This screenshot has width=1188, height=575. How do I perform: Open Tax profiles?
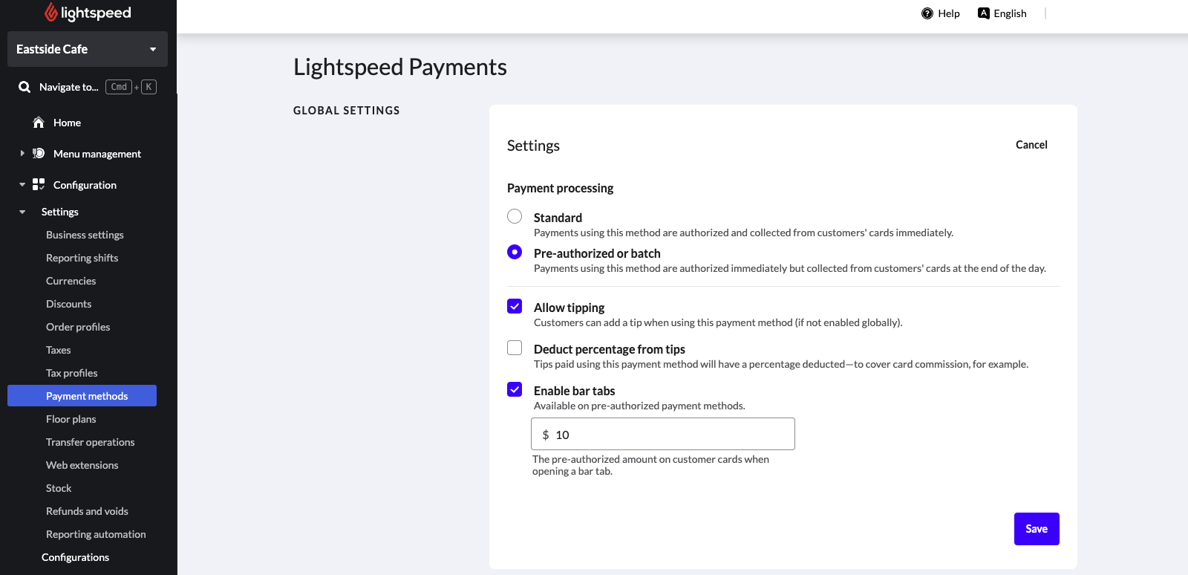click(71, 373)
